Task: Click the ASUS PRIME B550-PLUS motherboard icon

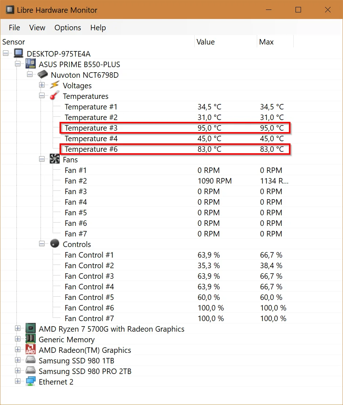Action: tap(31, 64)
